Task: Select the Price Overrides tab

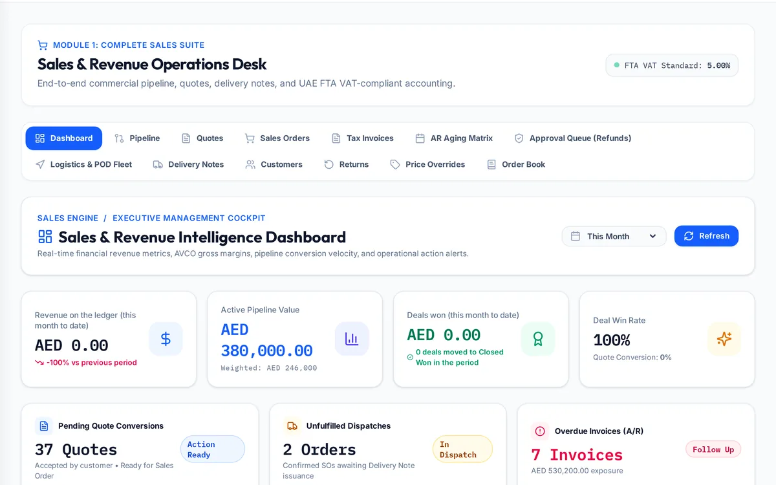Action: click(x=428, y=164)
